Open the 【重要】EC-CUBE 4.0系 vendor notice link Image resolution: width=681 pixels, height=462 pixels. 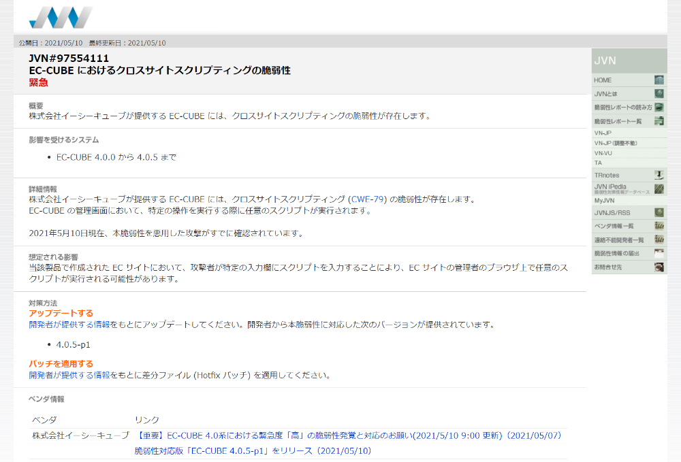(x=348, y=435)
